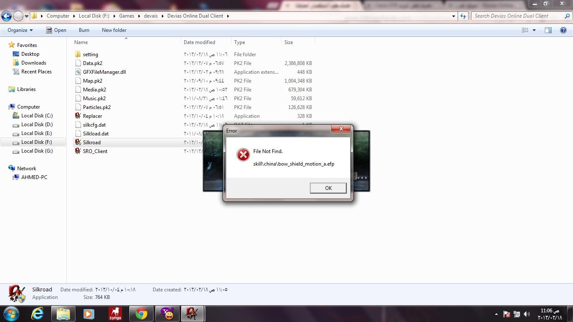This screenshot has width=573, height=322.
Task: Click devais in the address breadcrumb
Action: pyautogui.click(x=151, y=16)
